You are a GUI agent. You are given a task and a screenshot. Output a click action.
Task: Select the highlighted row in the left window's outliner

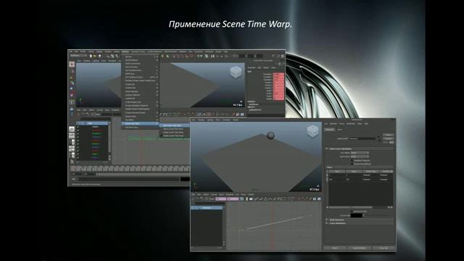coord(92,123)
